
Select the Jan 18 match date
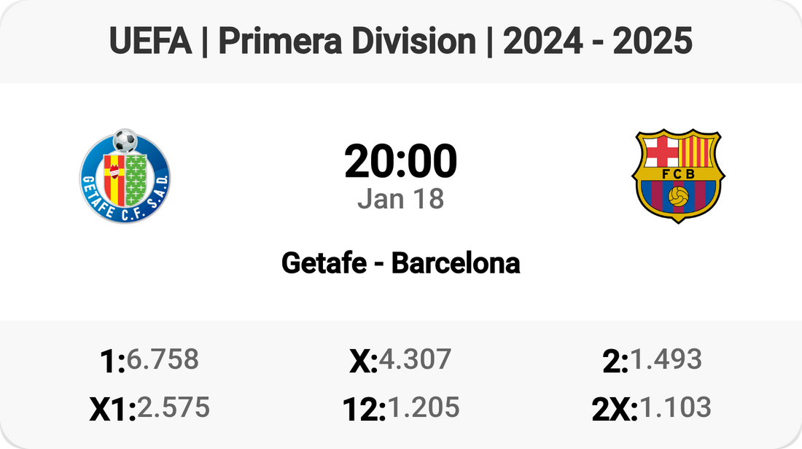(400, 199)
